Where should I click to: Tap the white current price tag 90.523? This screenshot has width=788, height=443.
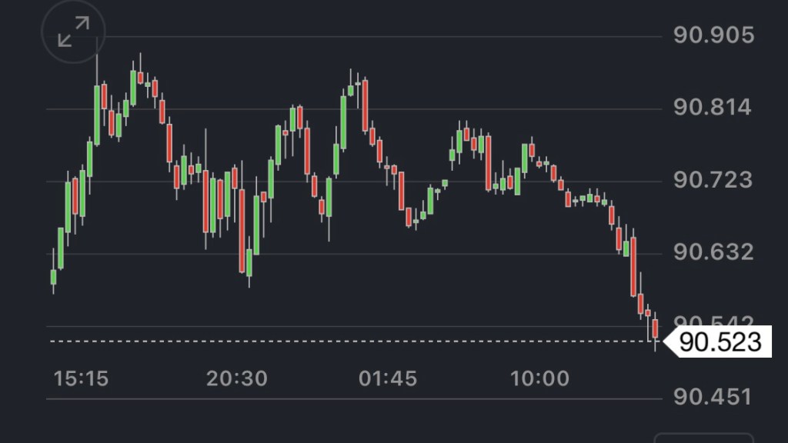coord(724,341)
